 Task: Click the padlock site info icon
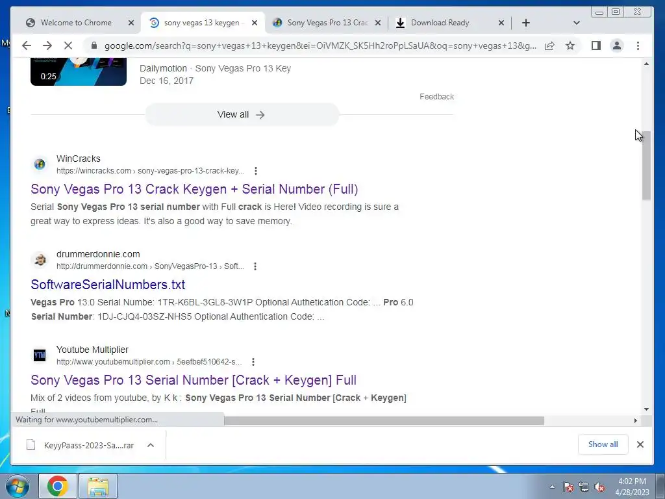(x=94, y=46)
